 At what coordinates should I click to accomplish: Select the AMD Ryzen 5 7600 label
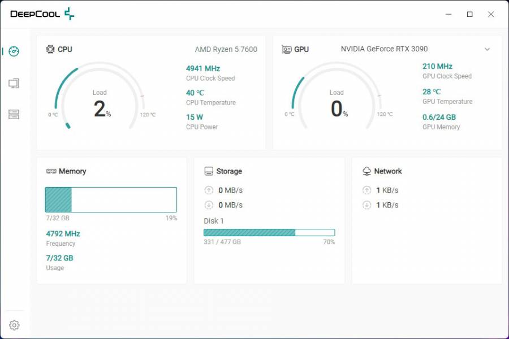[x=226, y=49]
